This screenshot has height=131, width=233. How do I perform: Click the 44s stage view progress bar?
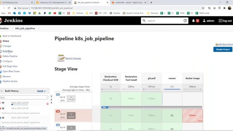pyautogui.click(x=151, y=107)
